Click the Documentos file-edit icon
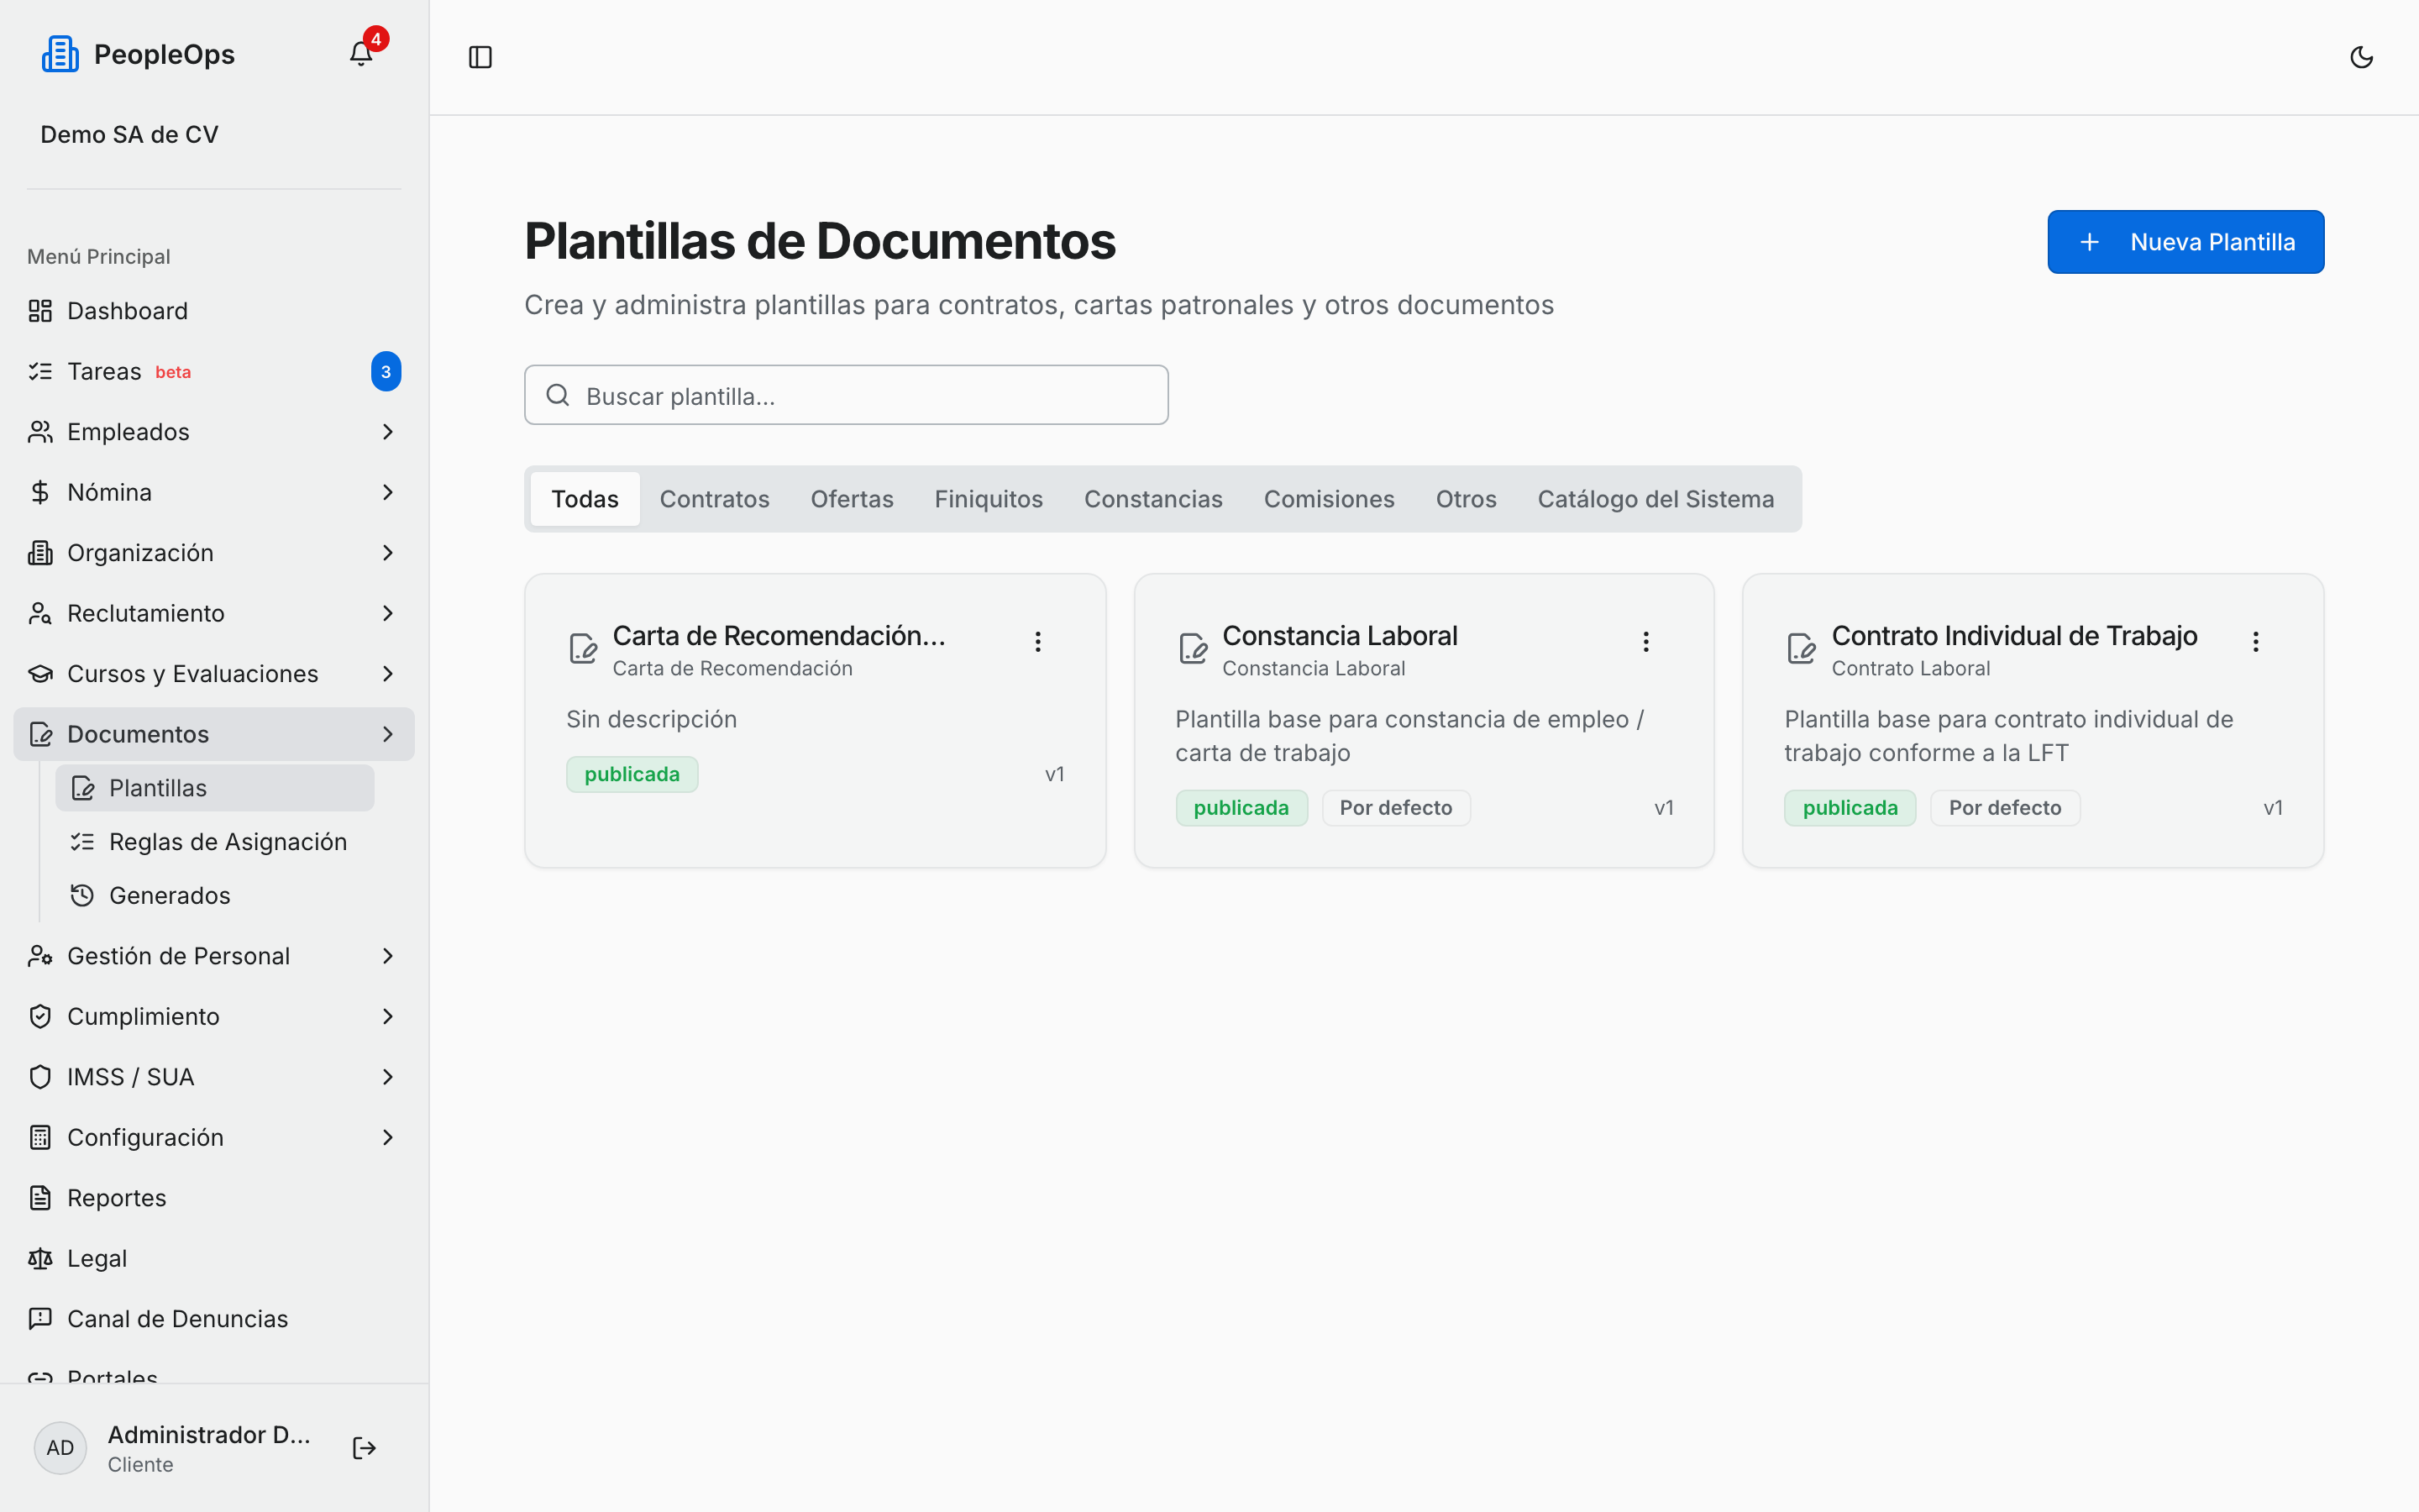 coord(40,734)
